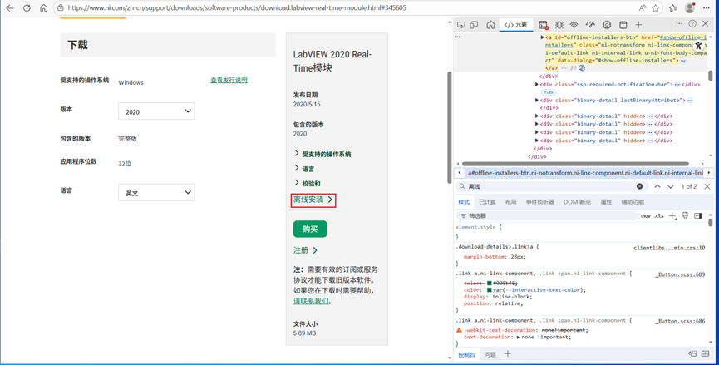Screen dimensions: 719x365
Task: Close the DevTools panel
Action: pyautogui.click(x=707, y=24)
